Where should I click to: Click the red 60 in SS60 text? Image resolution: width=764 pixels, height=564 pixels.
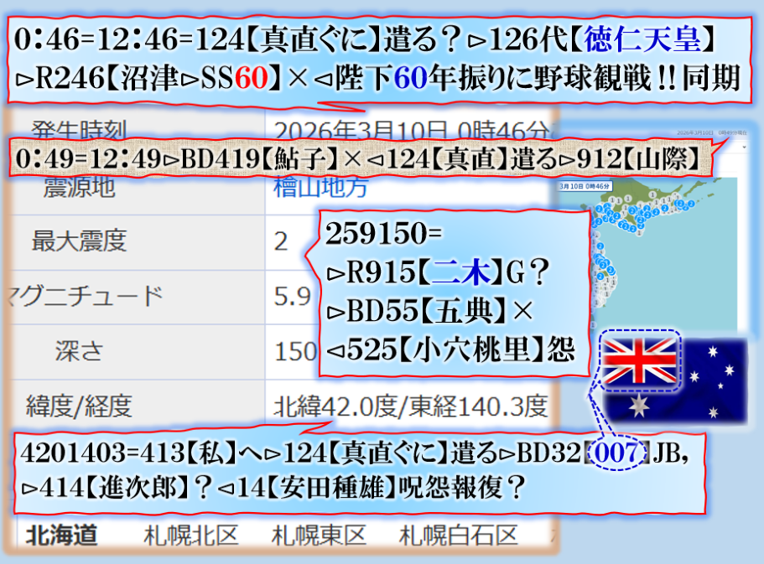[253, 78]
